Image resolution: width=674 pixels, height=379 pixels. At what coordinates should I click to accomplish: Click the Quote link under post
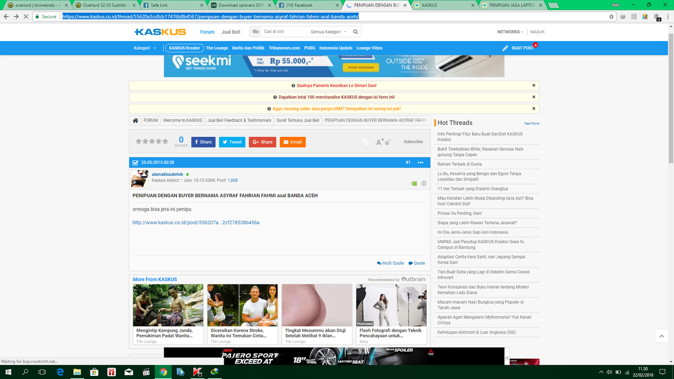tap(417, 263)
